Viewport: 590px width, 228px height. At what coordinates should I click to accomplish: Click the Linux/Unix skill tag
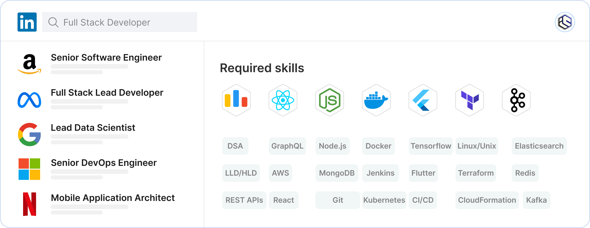[x=477, y=146]
